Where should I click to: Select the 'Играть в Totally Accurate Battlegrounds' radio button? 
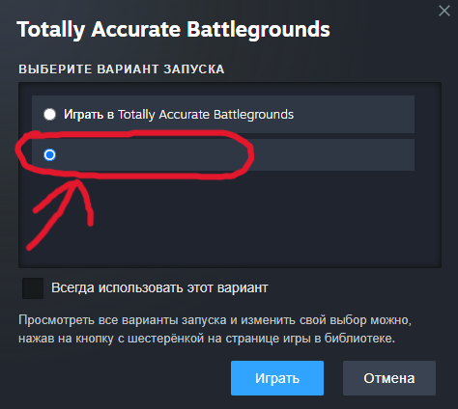(49, 114)
